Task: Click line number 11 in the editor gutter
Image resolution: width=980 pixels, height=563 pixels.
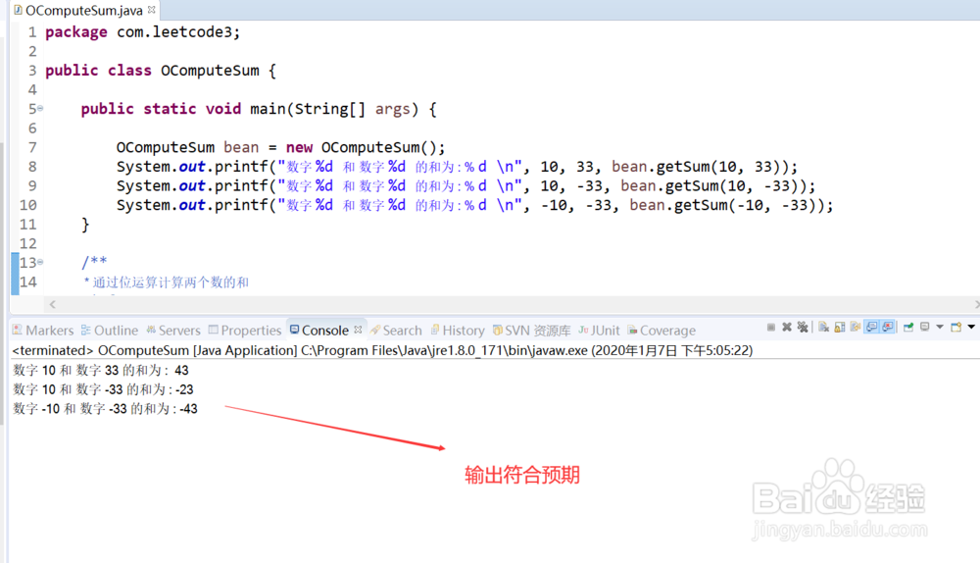Action: (28, 225)
